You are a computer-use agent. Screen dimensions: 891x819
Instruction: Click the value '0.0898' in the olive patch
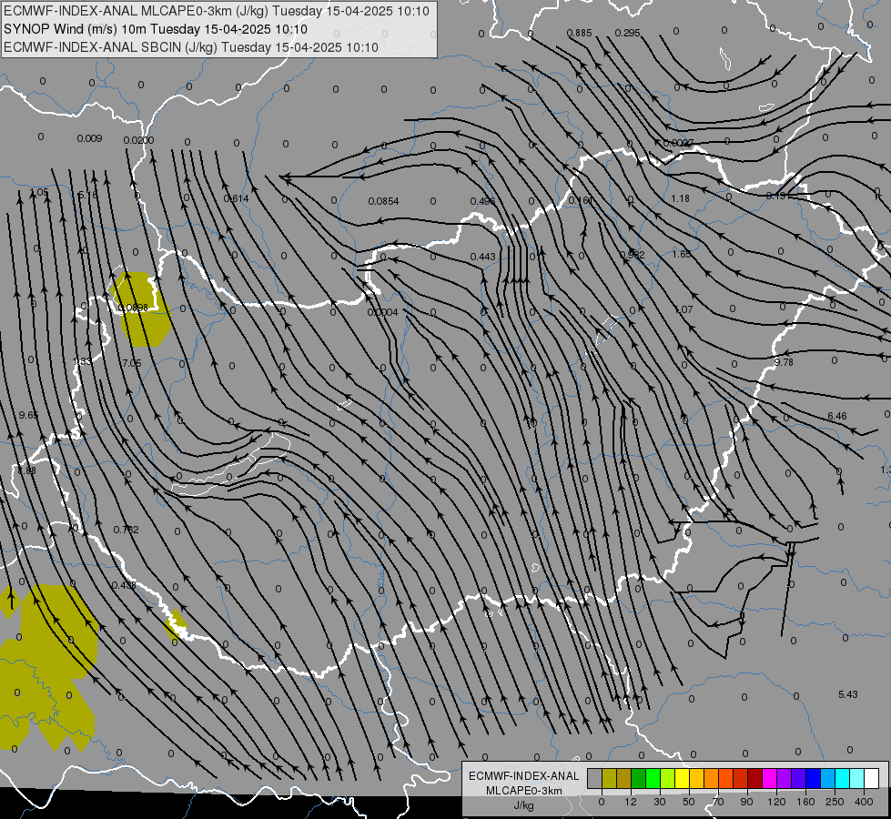[134, 308]
